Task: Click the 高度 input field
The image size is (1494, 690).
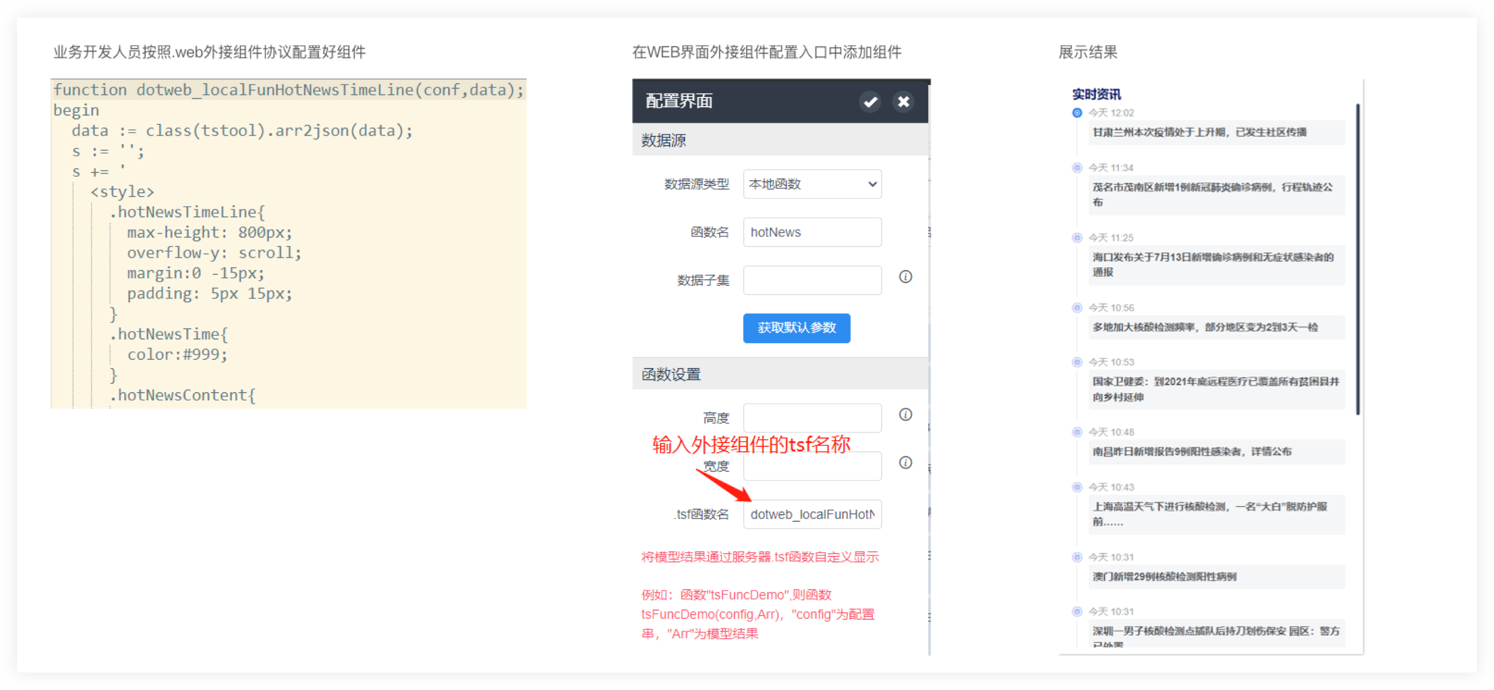Action: 812,418
